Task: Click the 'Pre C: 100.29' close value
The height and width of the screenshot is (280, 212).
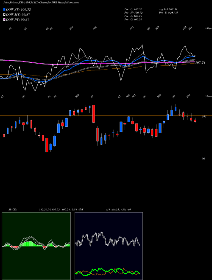Action: pyautogui.click(x=133, y=20)
